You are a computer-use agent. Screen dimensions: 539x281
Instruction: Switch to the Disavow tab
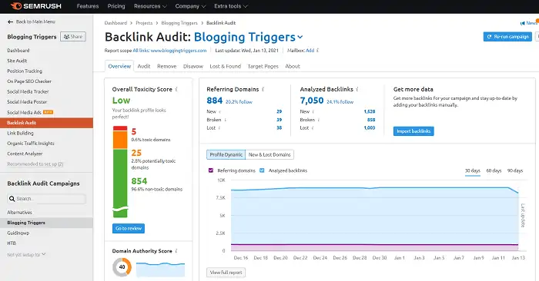pyautogui.click(x=192, y=66)
